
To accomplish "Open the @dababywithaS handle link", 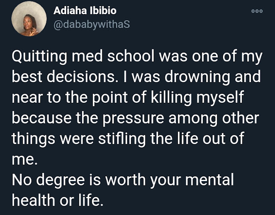I will pos(92,24).
